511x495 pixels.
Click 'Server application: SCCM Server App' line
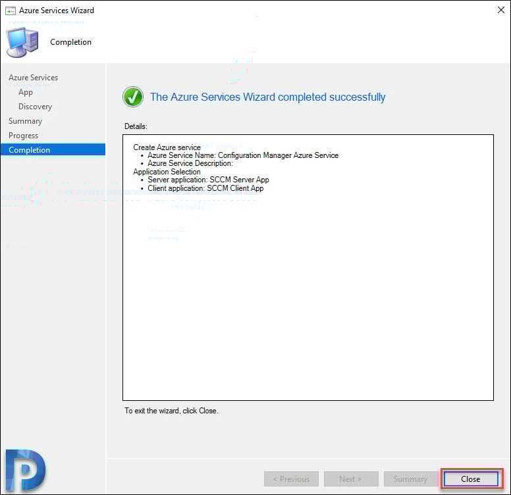coord(208,180)
